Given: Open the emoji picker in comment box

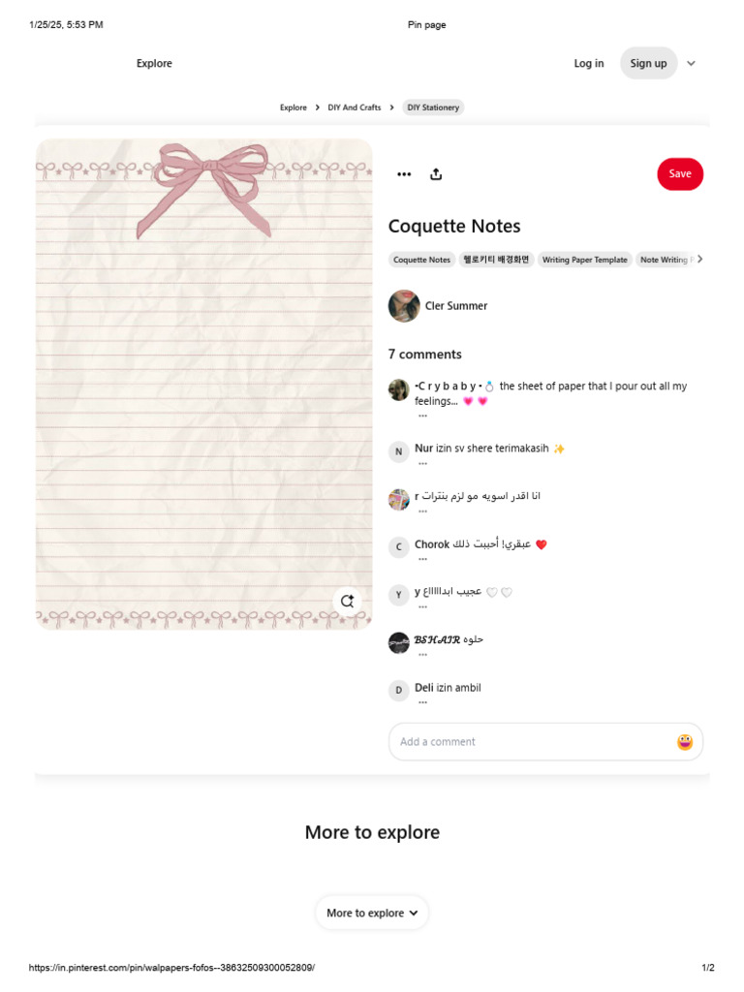Looking at the screenshot, I should tap(685, 741).
